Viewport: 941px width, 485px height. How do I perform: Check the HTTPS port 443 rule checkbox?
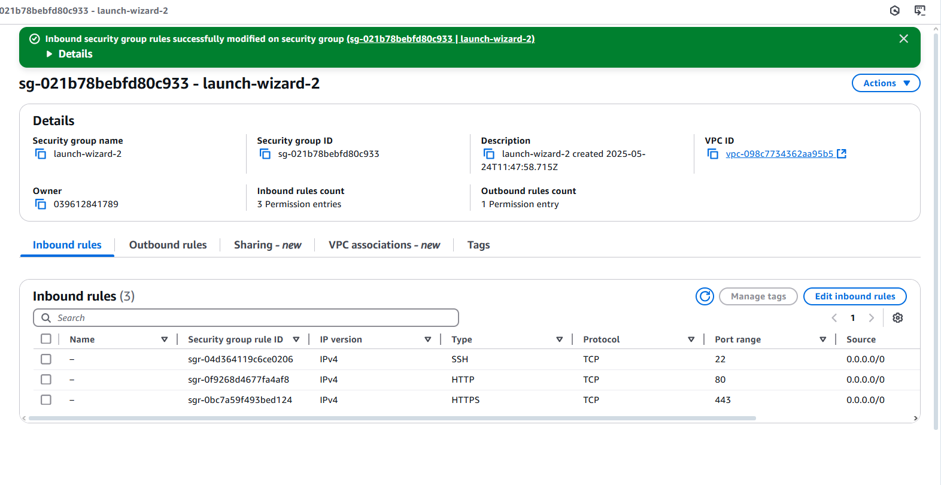point(46,400)
